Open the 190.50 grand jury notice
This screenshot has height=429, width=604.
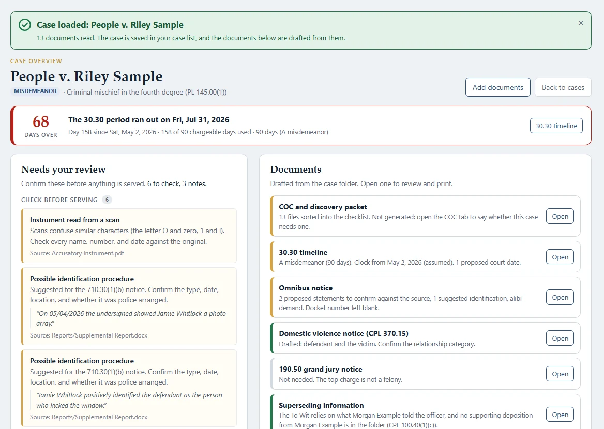(560, 374)
